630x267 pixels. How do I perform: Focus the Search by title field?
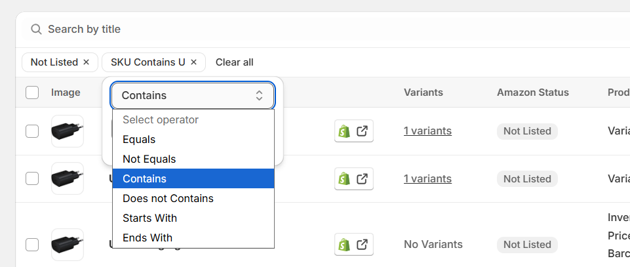pos(321,30)
